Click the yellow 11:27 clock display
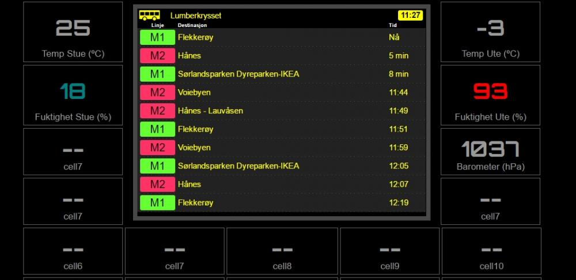576x280 pixels. pos(410,16)
